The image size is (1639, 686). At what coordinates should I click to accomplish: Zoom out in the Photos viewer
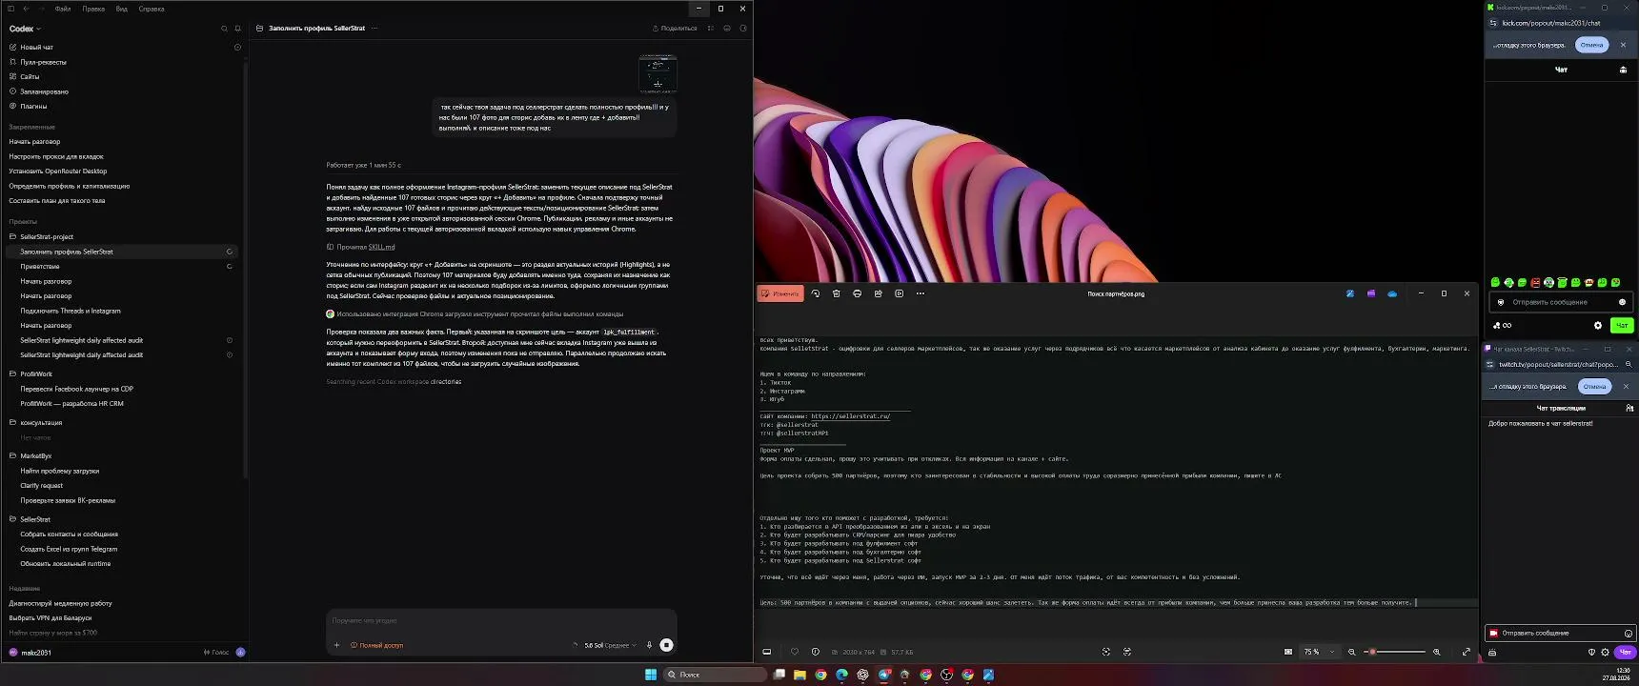[1351, 652]
